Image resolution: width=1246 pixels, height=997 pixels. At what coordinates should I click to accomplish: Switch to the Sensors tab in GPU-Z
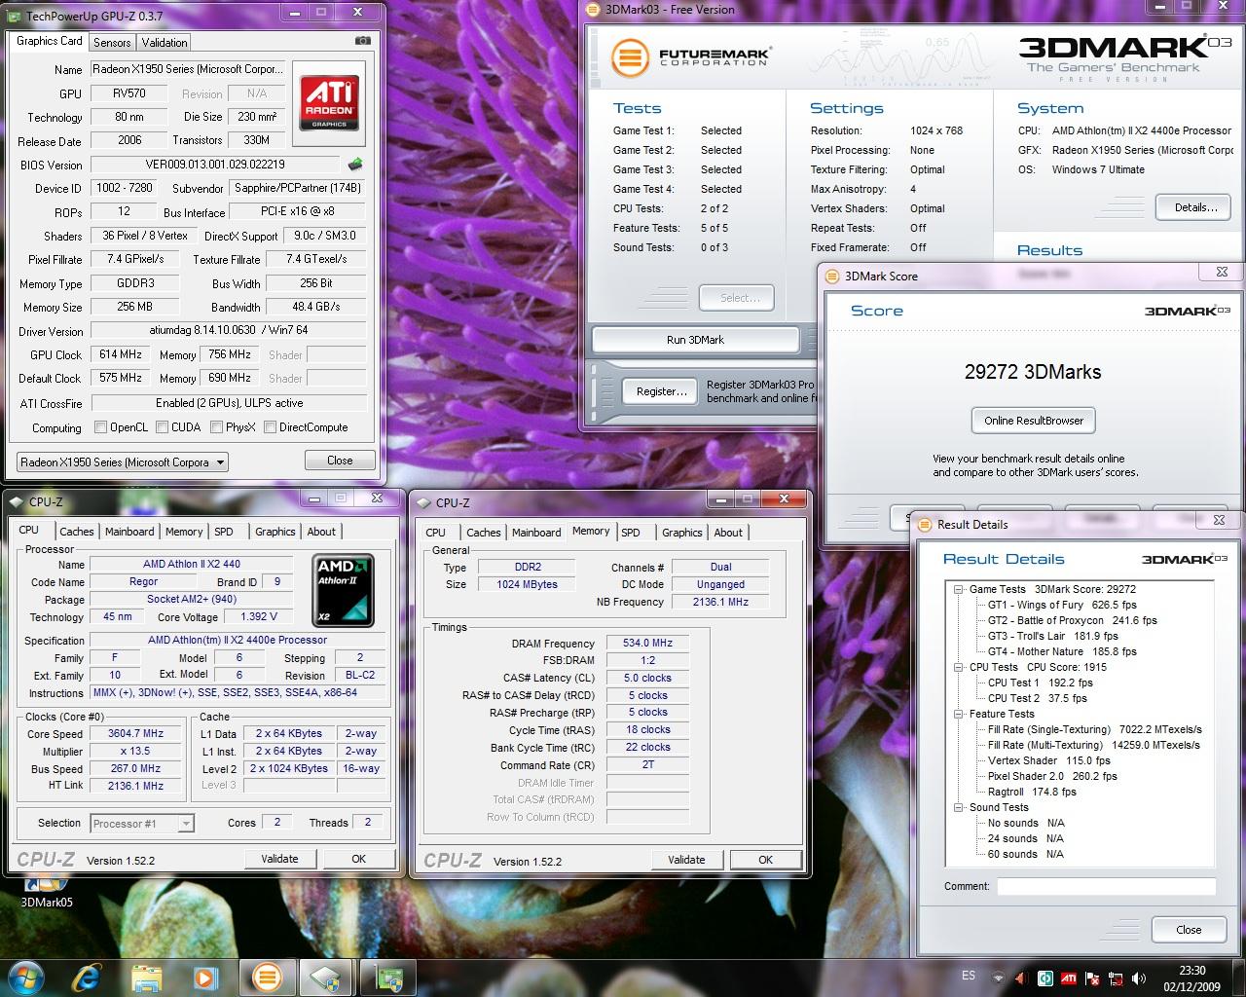pyautogui.click(x=112, y=43)
